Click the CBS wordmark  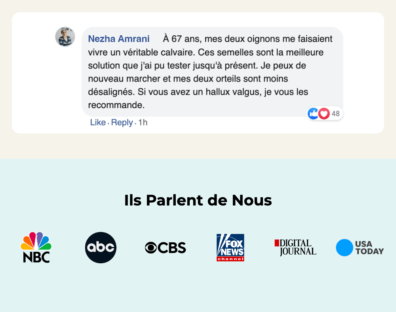point(172,247)
